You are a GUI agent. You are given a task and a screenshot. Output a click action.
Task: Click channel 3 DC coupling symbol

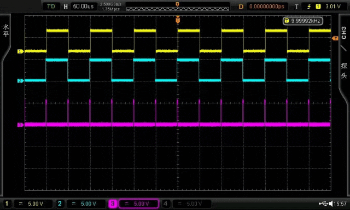127,204
